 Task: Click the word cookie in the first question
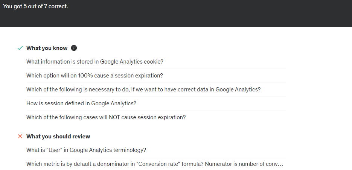[154, 61]
